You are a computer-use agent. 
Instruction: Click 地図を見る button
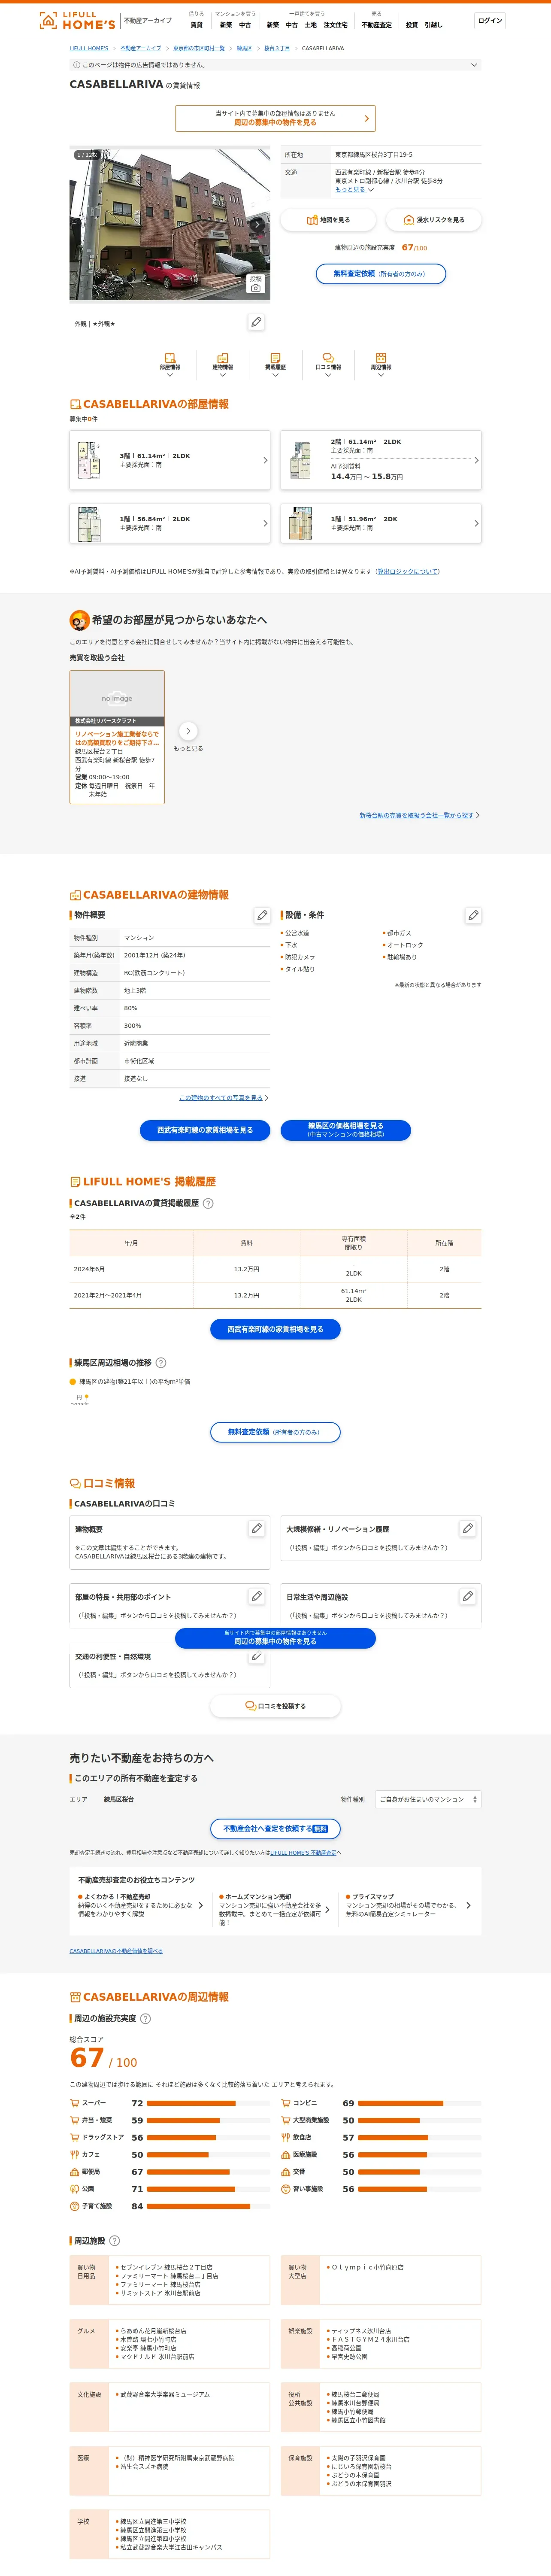pos(328,220)
